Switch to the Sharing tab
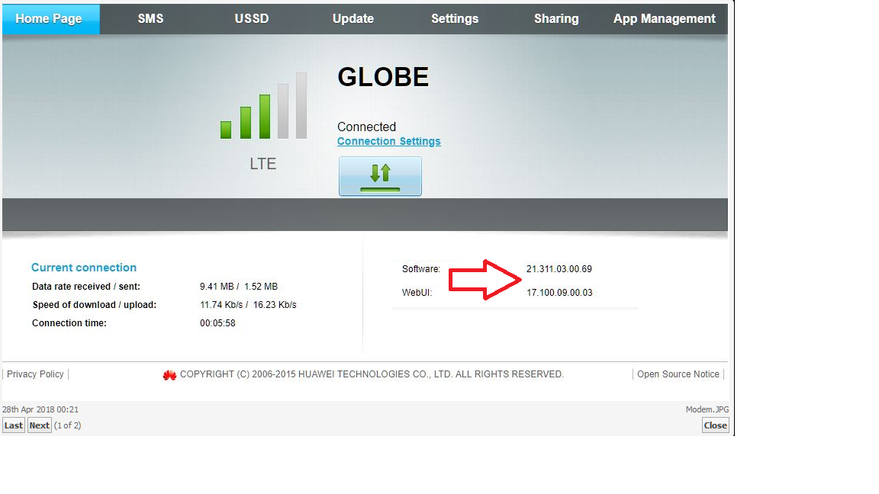This screenshot has width=879, height=494. click(556, 19)
